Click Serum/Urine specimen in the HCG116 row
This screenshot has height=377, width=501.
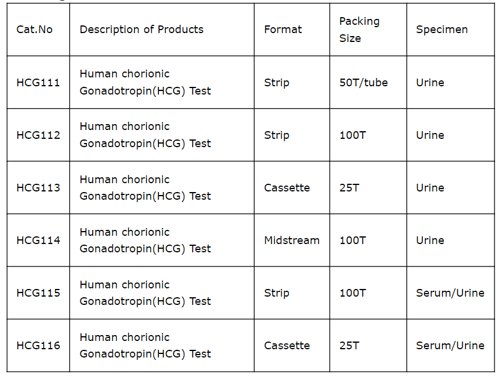tap(450, 346)
